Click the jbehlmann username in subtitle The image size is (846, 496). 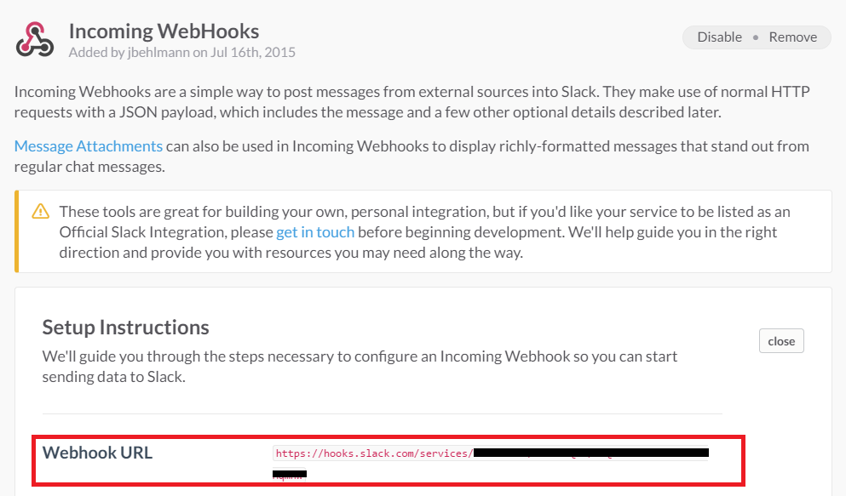(x=158, y=52)
